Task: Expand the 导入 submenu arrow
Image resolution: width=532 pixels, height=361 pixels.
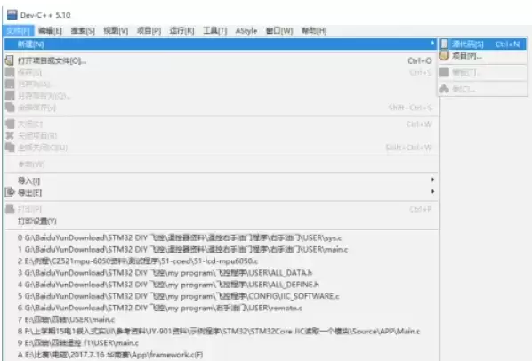Action: [432, 180]
